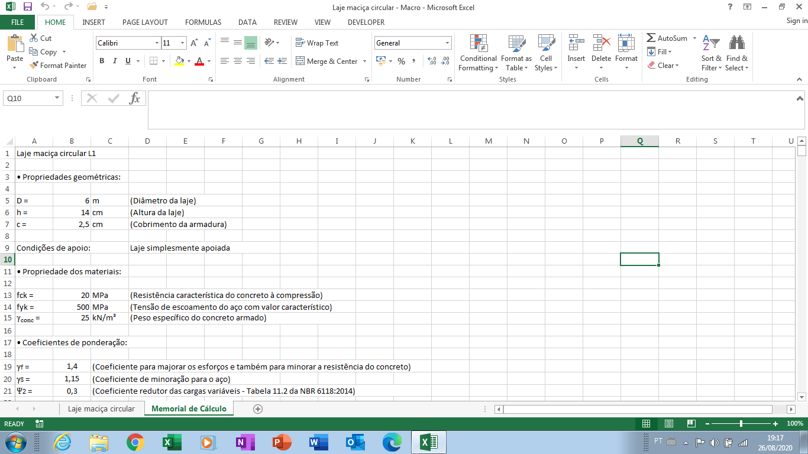This screenshot has height=454, width=808.
Task: Decrease decimal places
Action: (445, 61)
